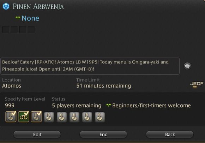Click the blue party finder icon beside Pinen Arbwenja

click(6, 6)
